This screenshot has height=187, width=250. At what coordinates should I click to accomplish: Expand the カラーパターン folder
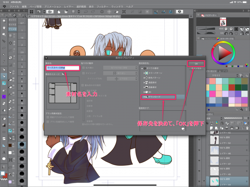pyautogui.click(x=144, y=73)
